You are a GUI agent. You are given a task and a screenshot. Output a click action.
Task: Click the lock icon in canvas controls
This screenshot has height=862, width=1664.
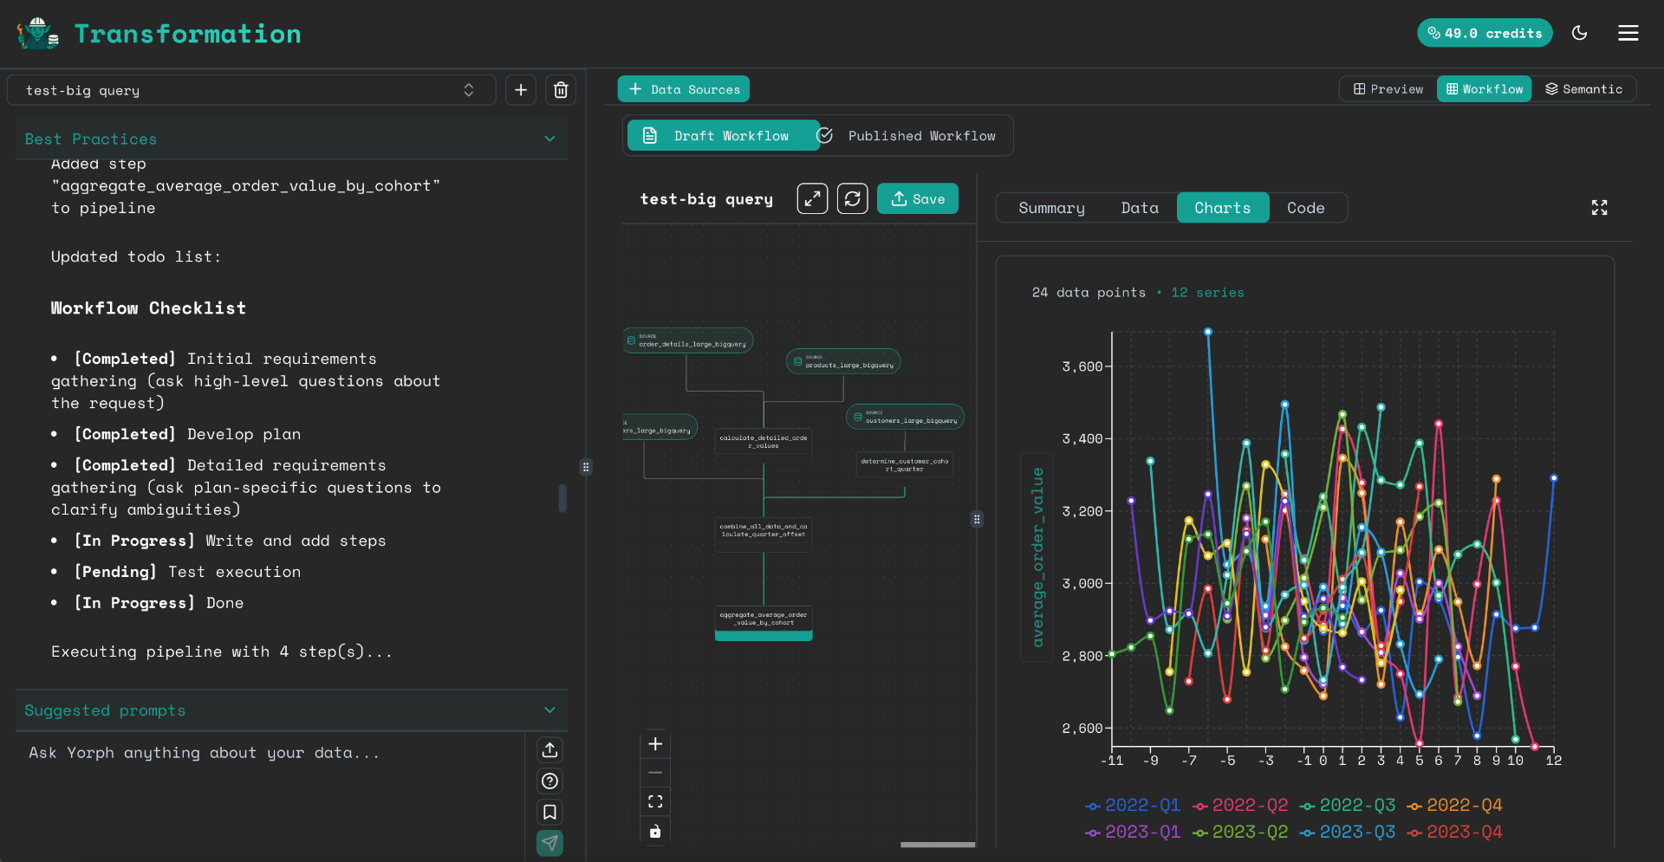[x=655, y=831]
